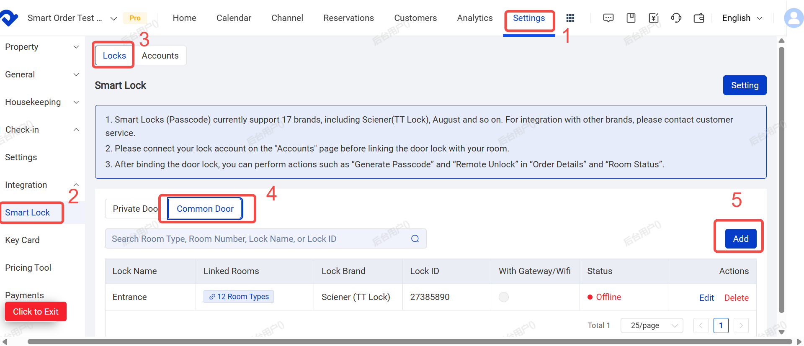The height and width of the screenshot is (346, 804).
Task: Switch to the Locks tab
Action: [114, 56]
